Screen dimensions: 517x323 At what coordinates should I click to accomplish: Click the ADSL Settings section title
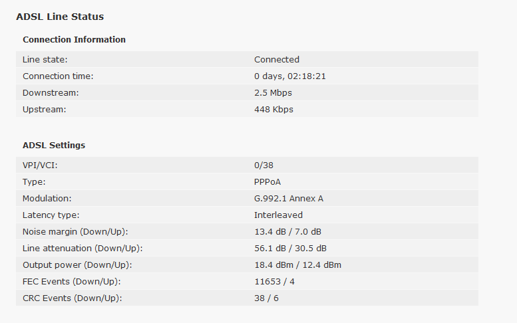[x=54, y=145]
